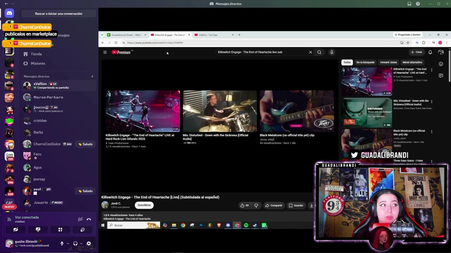451x253 pixels.
Task: Turn on camera in Discord voice panel
Action: pyautogui.click(x=16, y=229)
